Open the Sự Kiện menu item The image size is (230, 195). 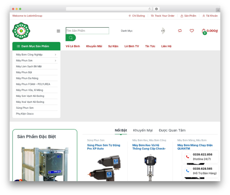tap(113, 46)
